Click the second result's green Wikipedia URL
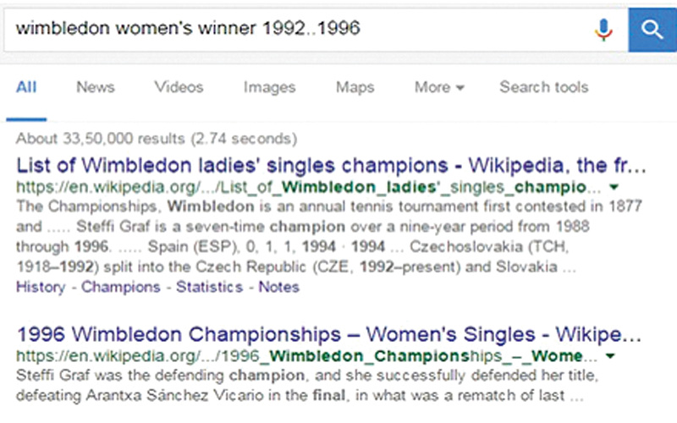The image size is (677, 423). pos(305,353)
